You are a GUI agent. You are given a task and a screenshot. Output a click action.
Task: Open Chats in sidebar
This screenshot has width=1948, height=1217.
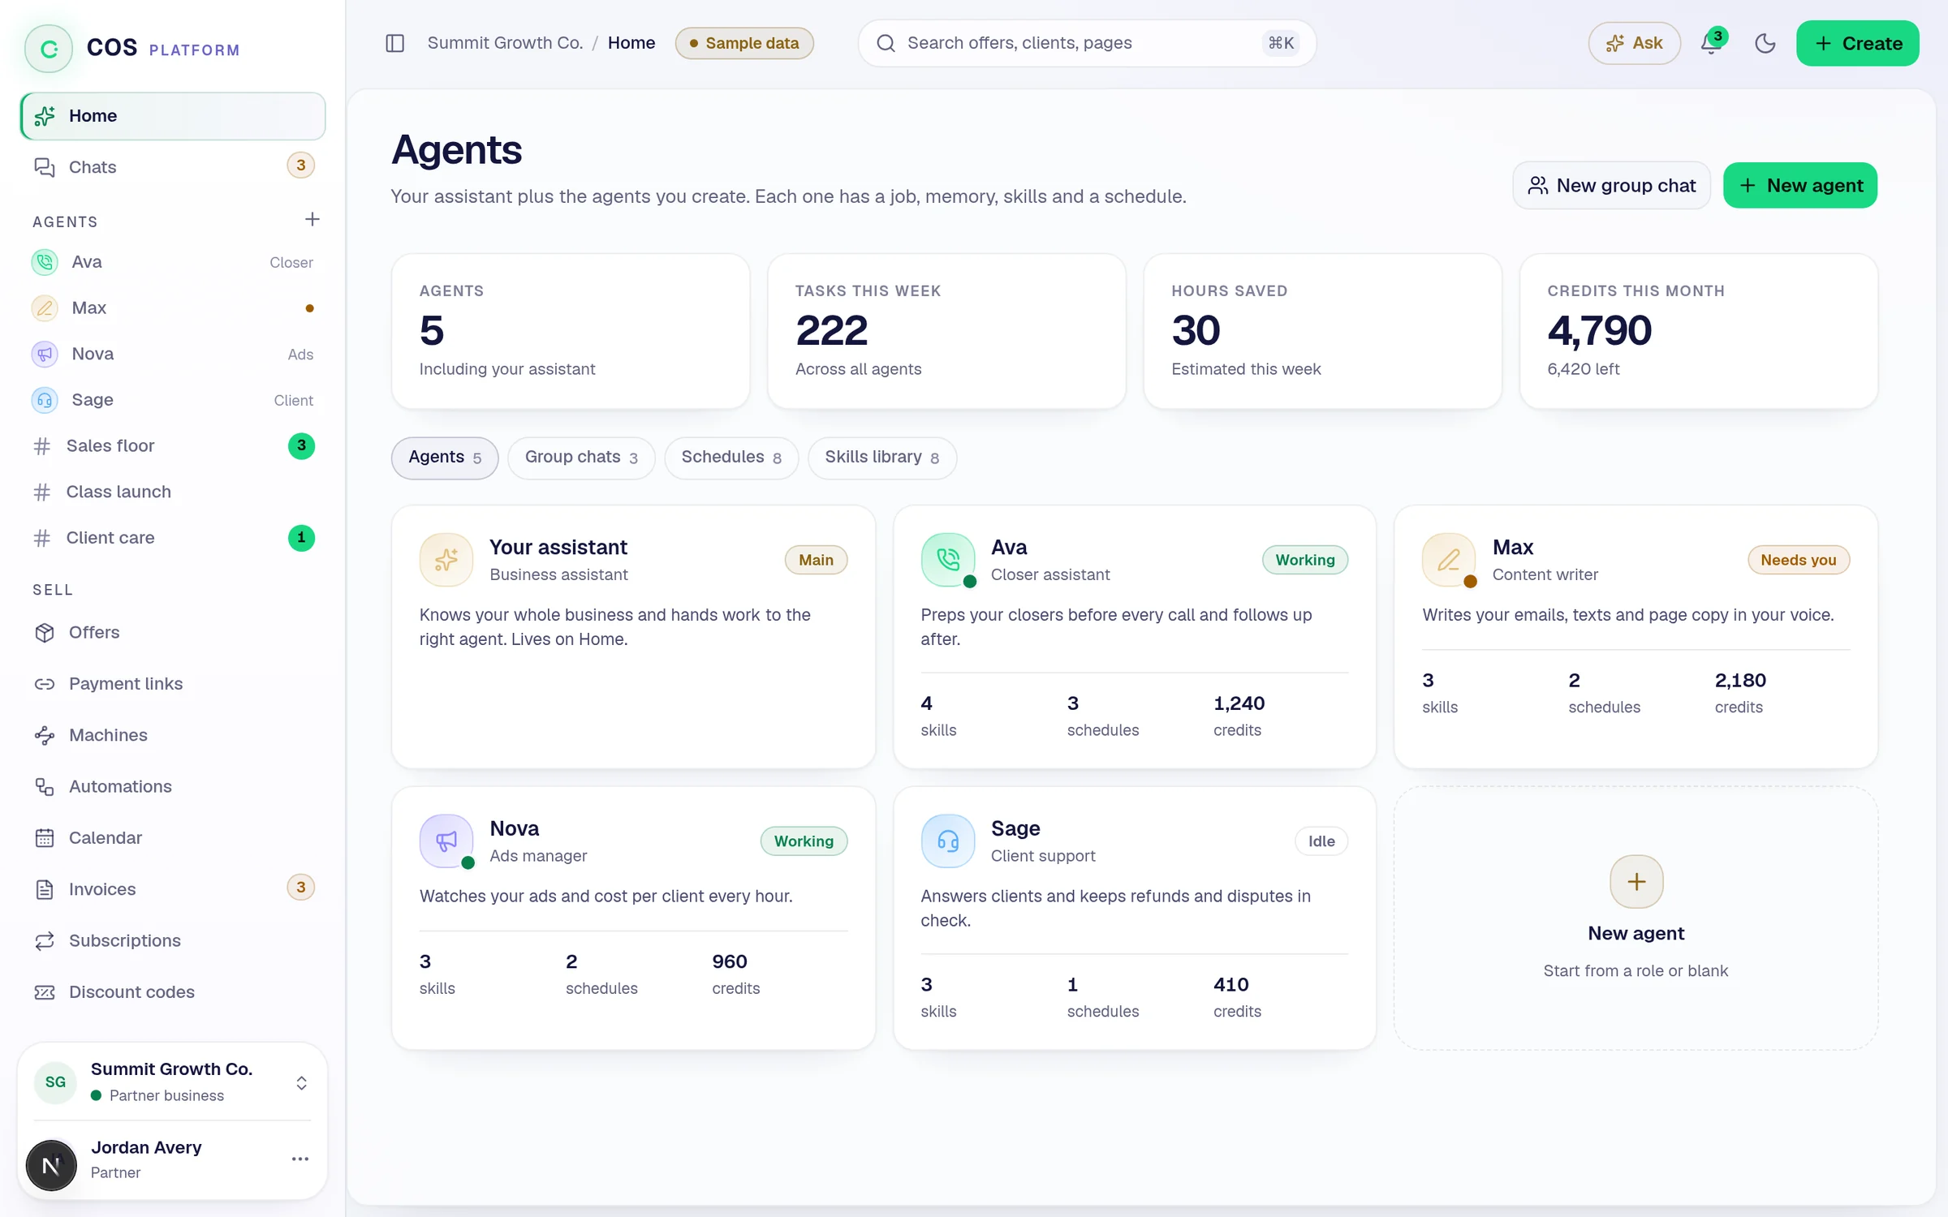click(172, 167)
